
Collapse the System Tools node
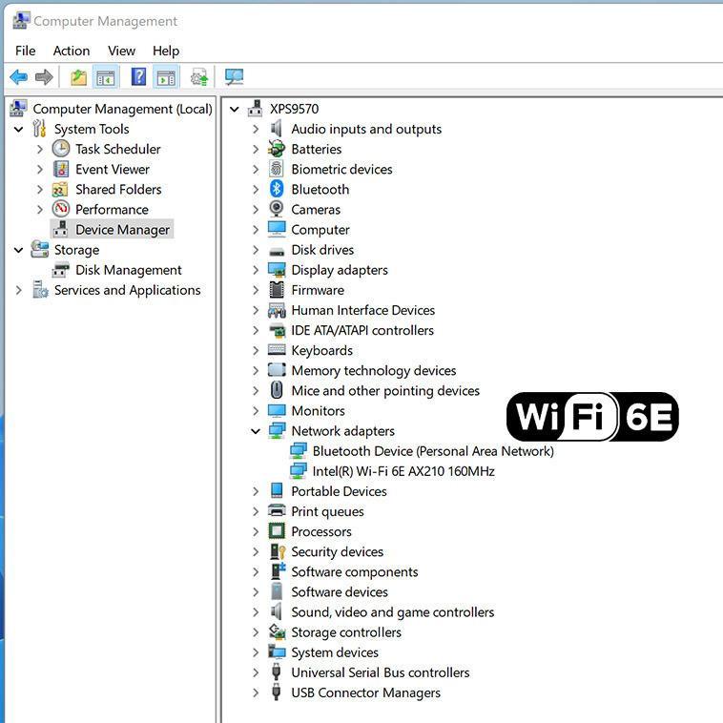(x=18, y=129)
